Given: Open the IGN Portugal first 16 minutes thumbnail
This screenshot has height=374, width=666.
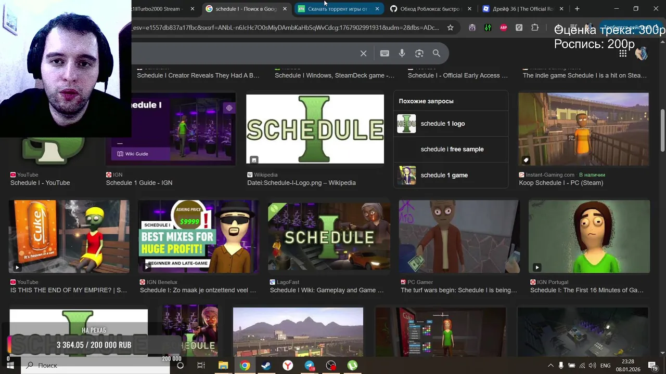Looking at the screenshot, I should pos(589,236).
